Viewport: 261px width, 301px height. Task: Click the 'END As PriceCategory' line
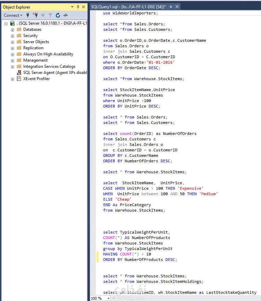click(127, 205)
